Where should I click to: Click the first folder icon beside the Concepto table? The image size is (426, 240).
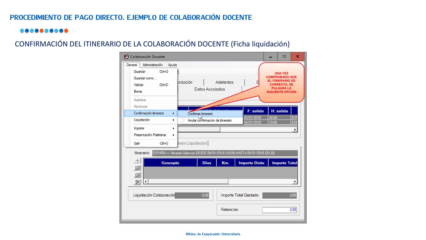coord(137,168)
